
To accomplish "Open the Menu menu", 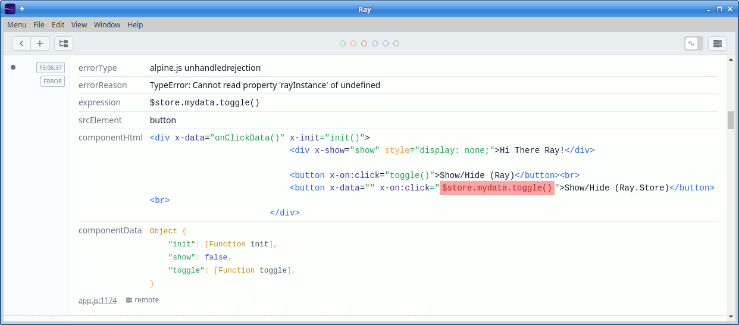I will click(17, 24).
